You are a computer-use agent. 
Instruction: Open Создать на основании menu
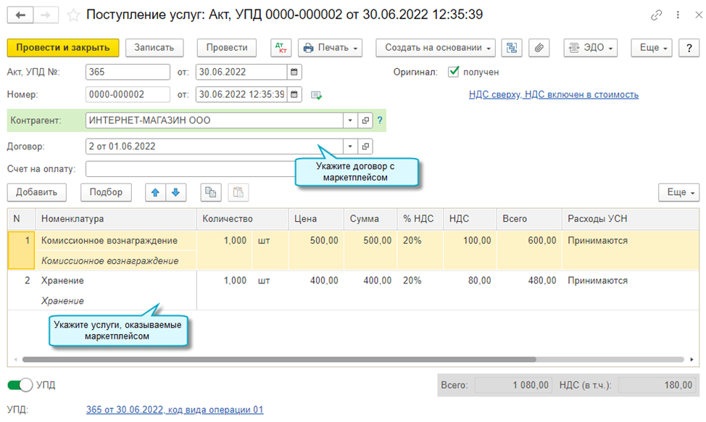(435, 48)
